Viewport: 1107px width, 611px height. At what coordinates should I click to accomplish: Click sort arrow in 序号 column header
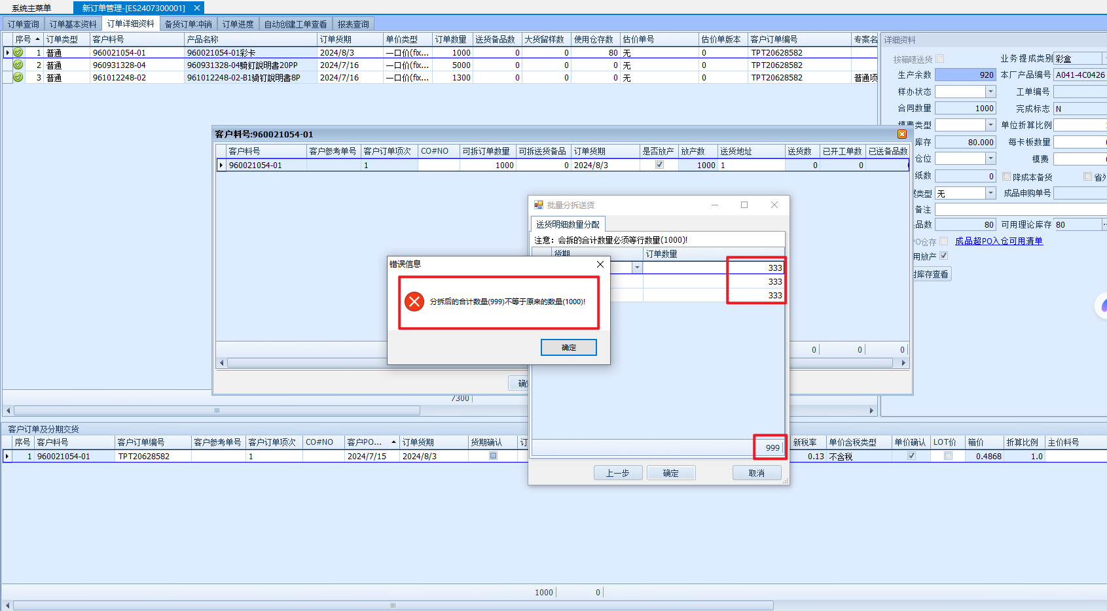pyautogui.click(x=38, y=39)
